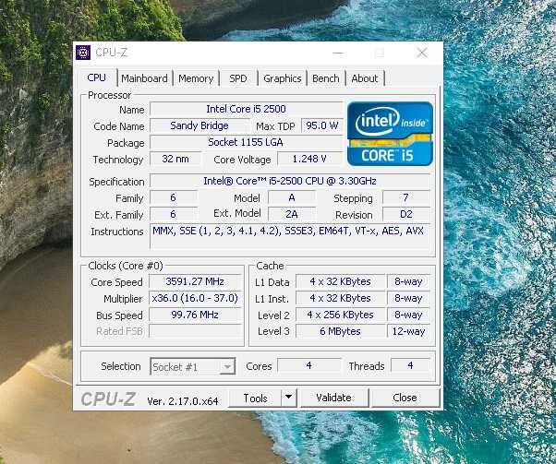
Task: Open the Mainboard tab
Action: [144, 78]
